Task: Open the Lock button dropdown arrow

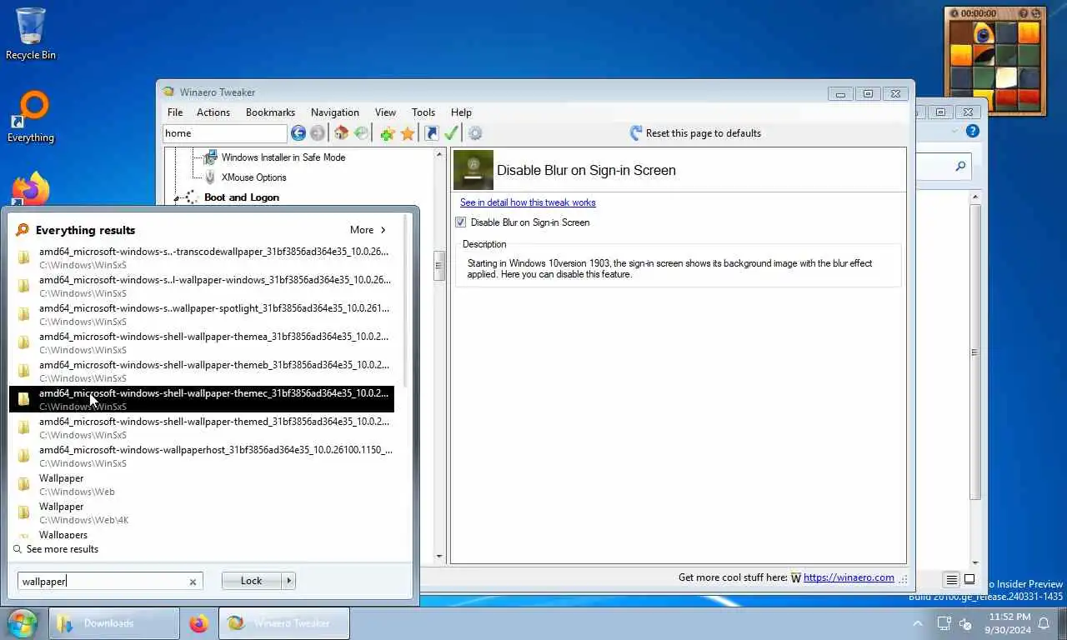Action: (289, 581)
